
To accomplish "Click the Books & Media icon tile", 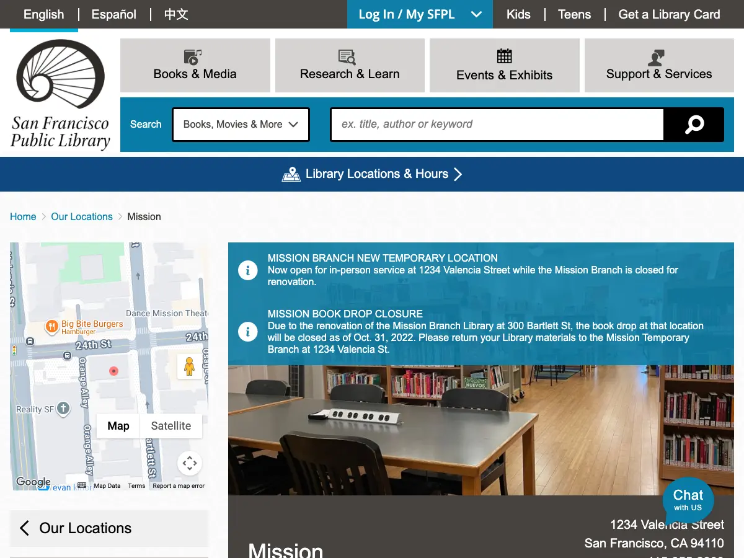I will coord(195,65).
